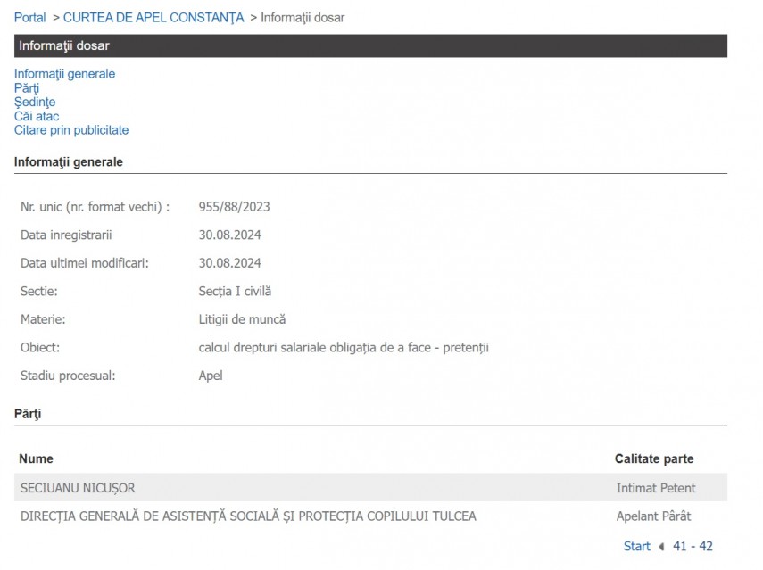
Task: Click case number 955/88/2023
Action: 234,207
